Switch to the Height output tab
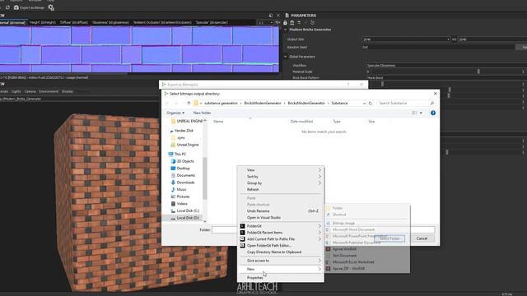The image size is (527, 296). (43, 22)
